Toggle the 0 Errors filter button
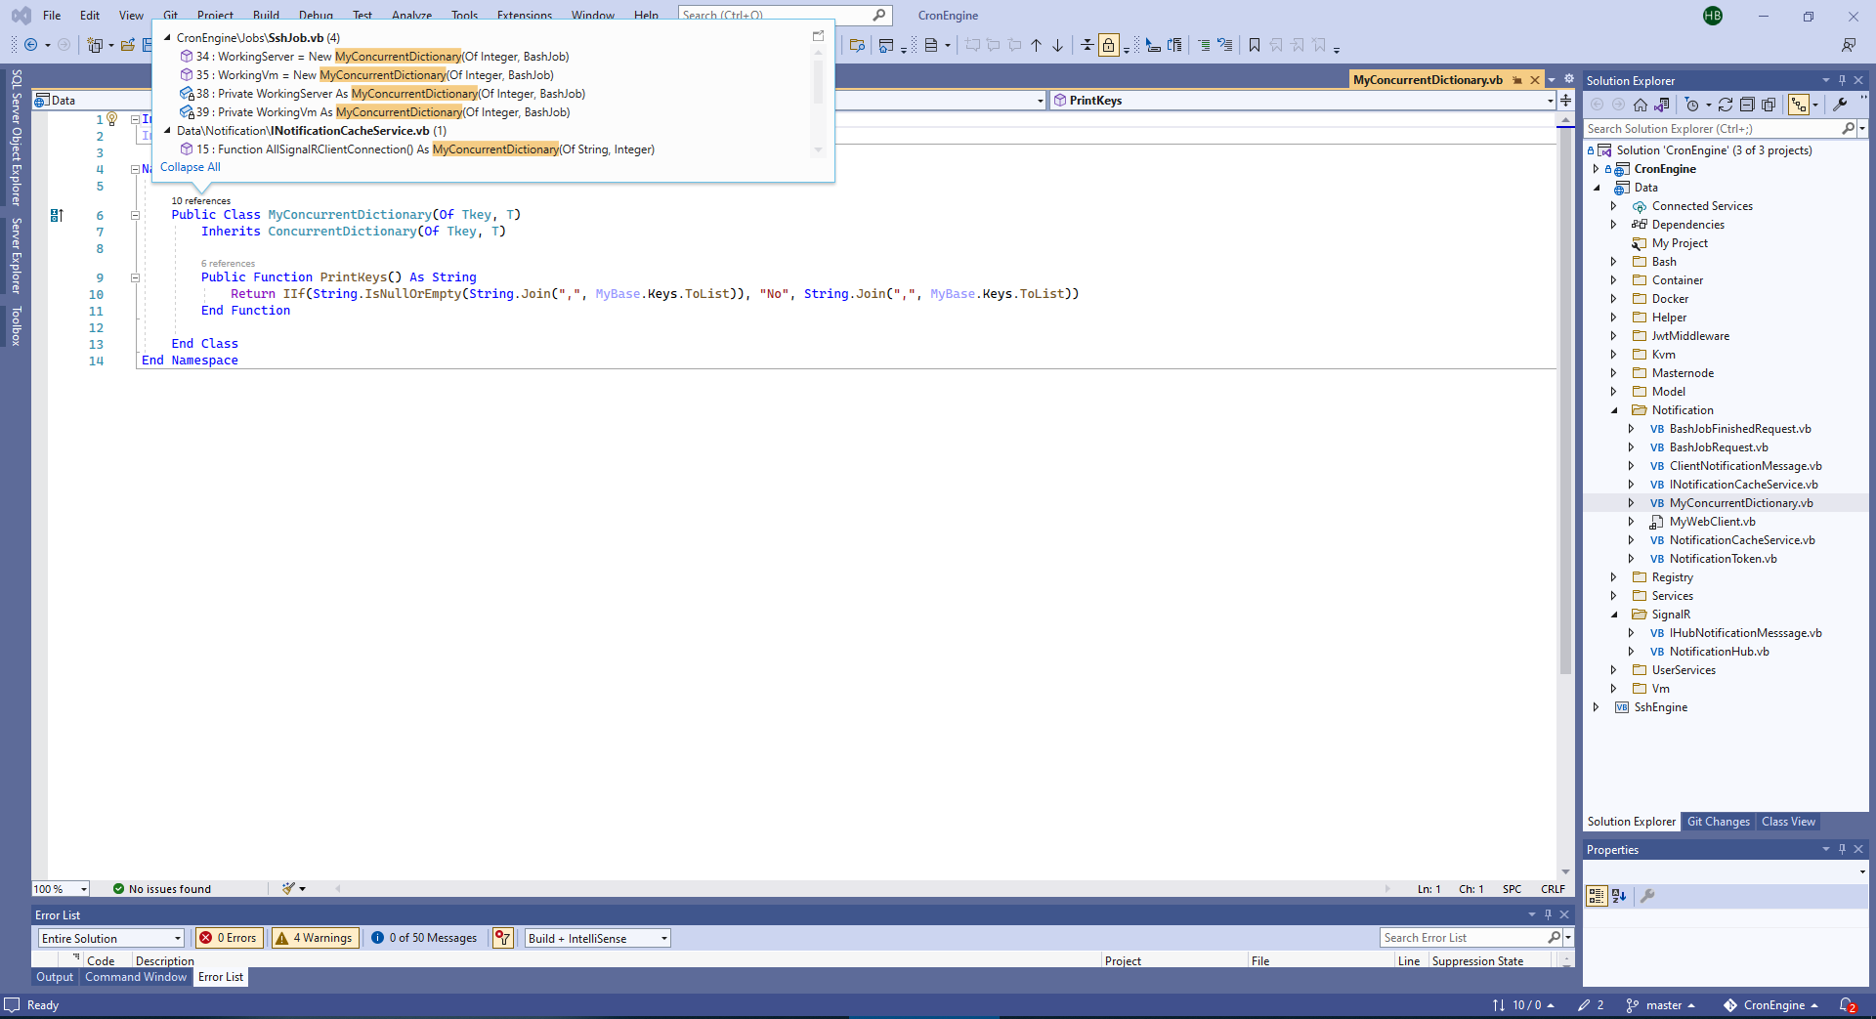The width and height of the screenshot is (1876, 1019). point(229,938)
